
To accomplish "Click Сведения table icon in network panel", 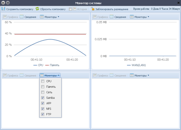I will [111, 17].
